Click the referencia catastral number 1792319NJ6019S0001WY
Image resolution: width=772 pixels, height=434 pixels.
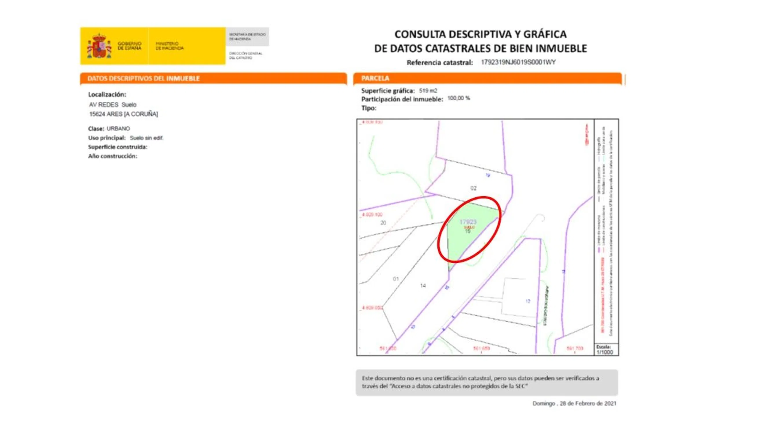pyautogui.click(x=518, y=62)
